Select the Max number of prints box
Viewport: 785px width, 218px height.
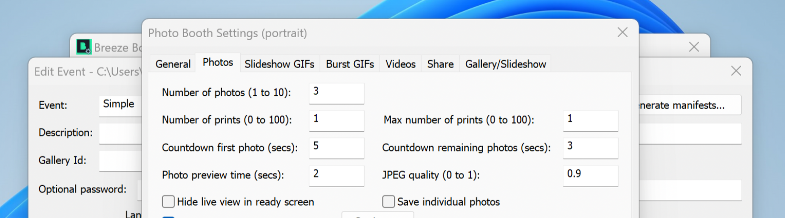tap(590, 120)
